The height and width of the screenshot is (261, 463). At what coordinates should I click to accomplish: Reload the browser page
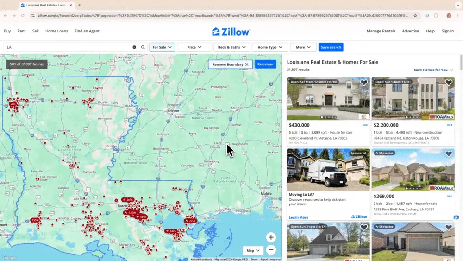click(23, 16)
